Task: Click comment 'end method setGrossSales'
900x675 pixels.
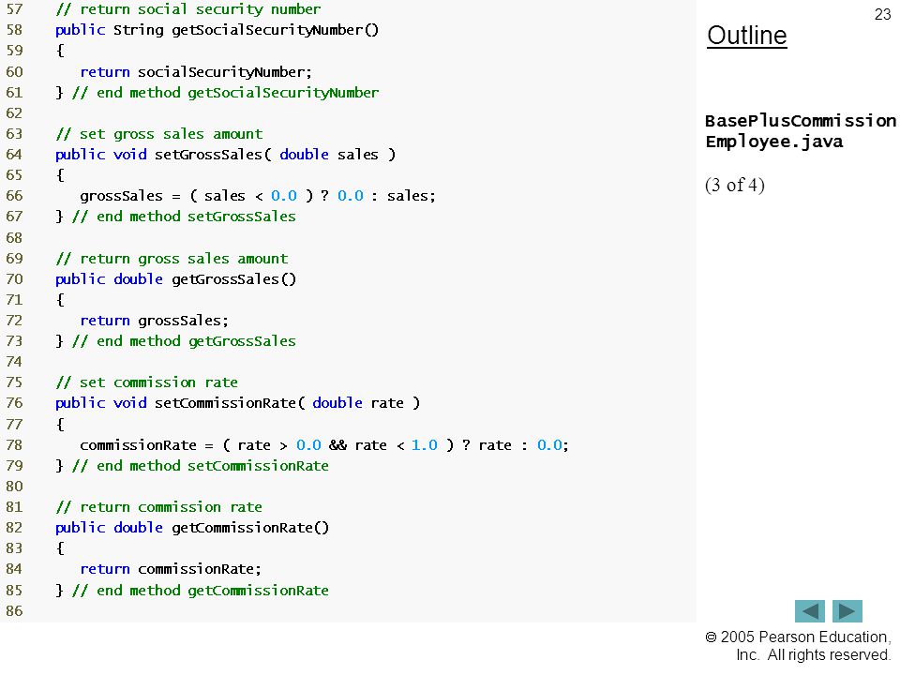Action: click(x=185, y=217)
